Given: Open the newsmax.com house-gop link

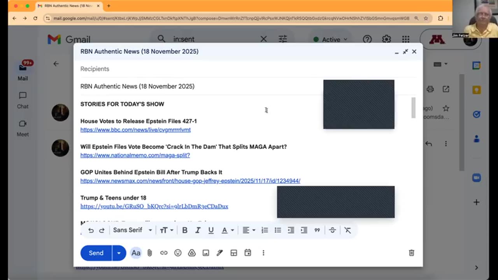Looking at the screenshot, I should click(x=190, y=181).
